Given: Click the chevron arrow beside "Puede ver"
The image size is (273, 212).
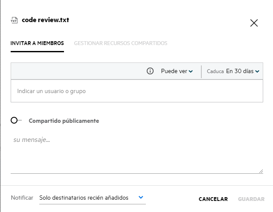Looking at the screenshot, I should click(191, 71).
